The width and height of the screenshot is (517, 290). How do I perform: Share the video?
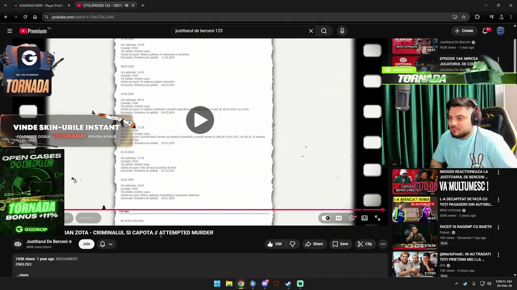(314, 244)
